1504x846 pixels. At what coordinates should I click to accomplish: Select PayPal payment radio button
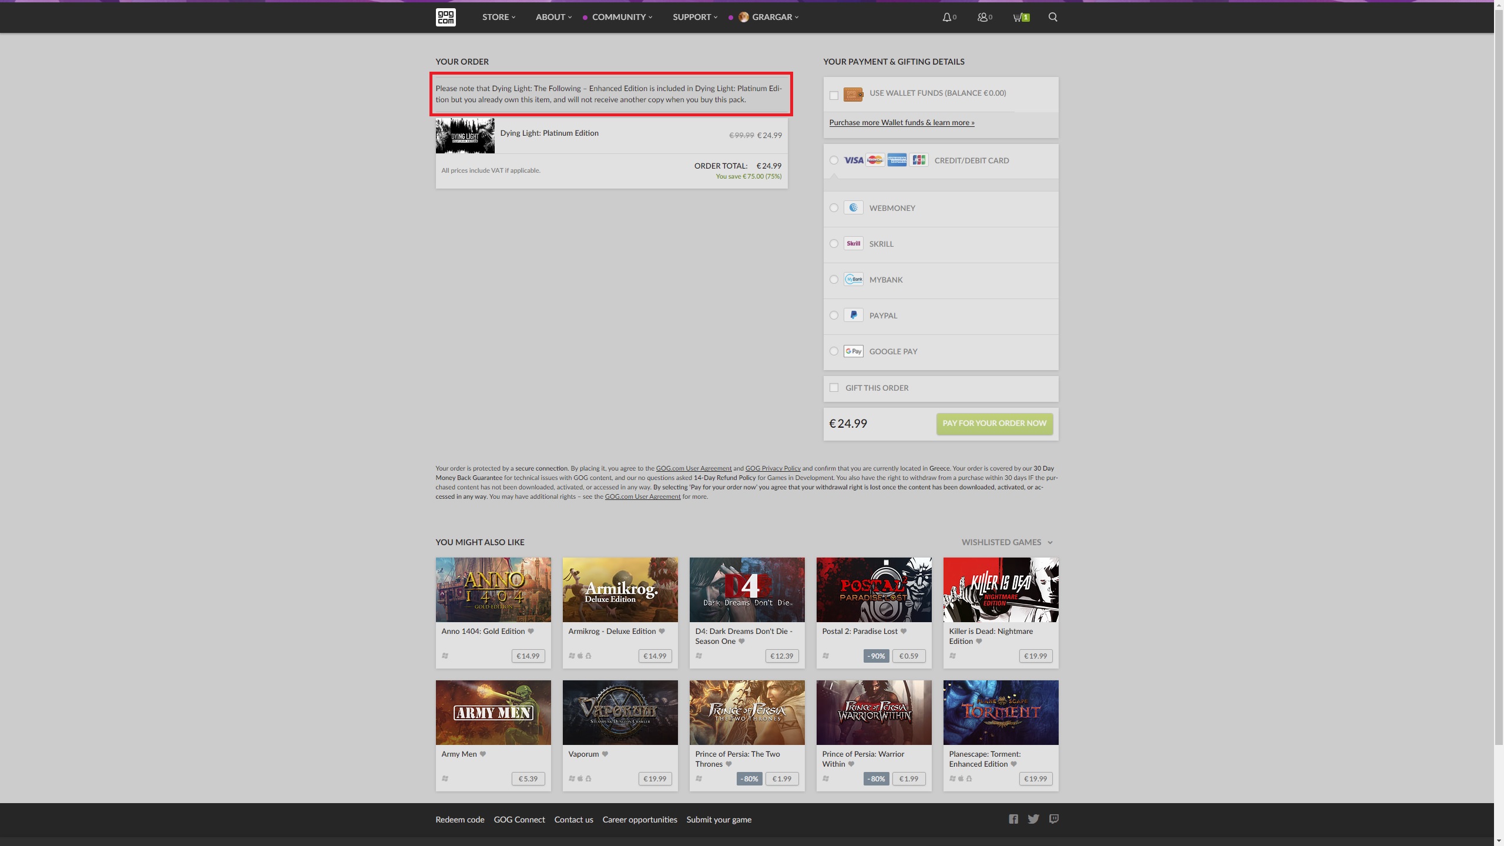pyautogui.click(x=834, y=315)
